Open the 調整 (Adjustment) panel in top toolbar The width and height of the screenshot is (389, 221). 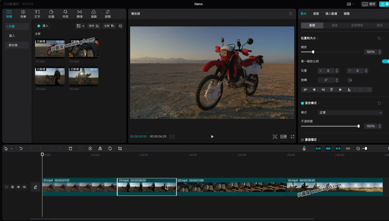pyautogui.click(x=108, y=14)
